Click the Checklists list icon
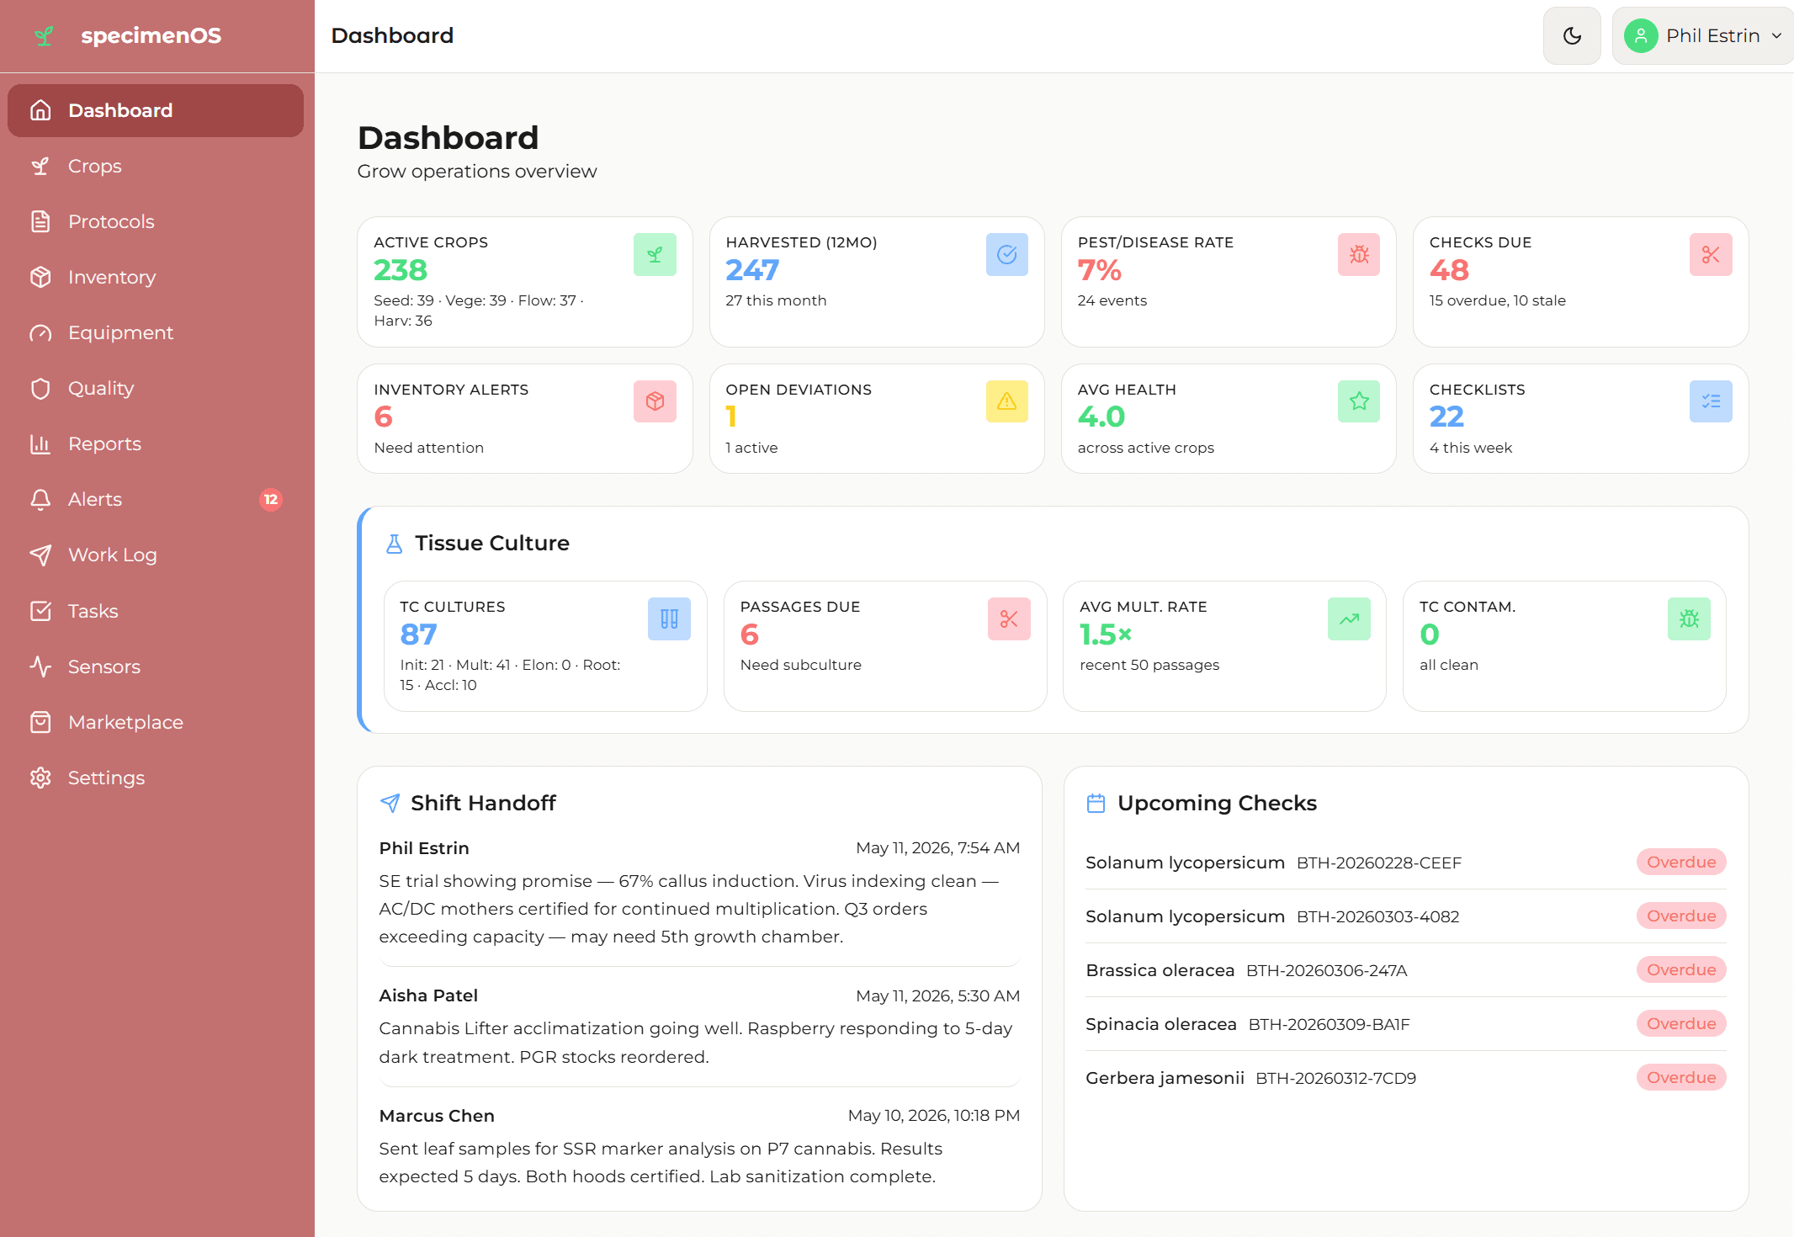 click(x=1711, y=401)
